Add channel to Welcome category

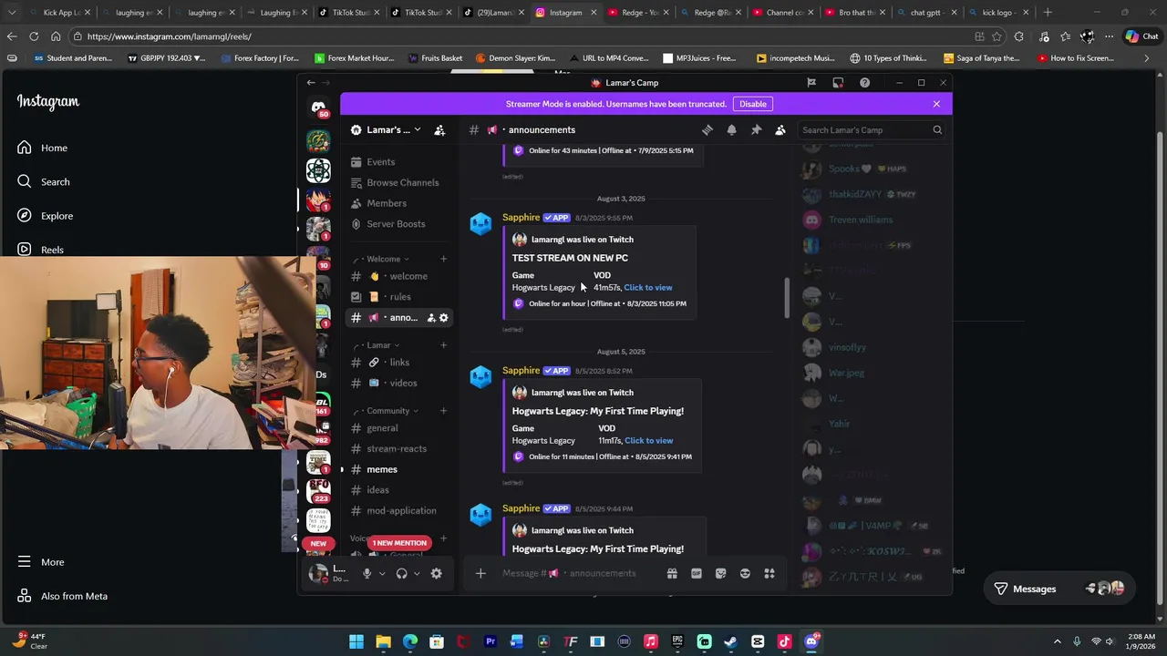coord(443,259)
